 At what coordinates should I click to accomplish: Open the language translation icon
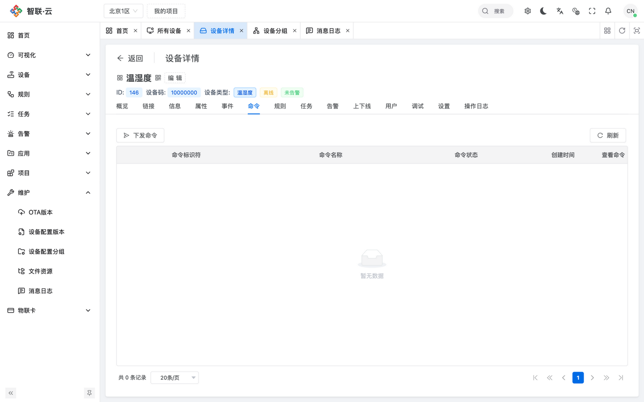560,11
